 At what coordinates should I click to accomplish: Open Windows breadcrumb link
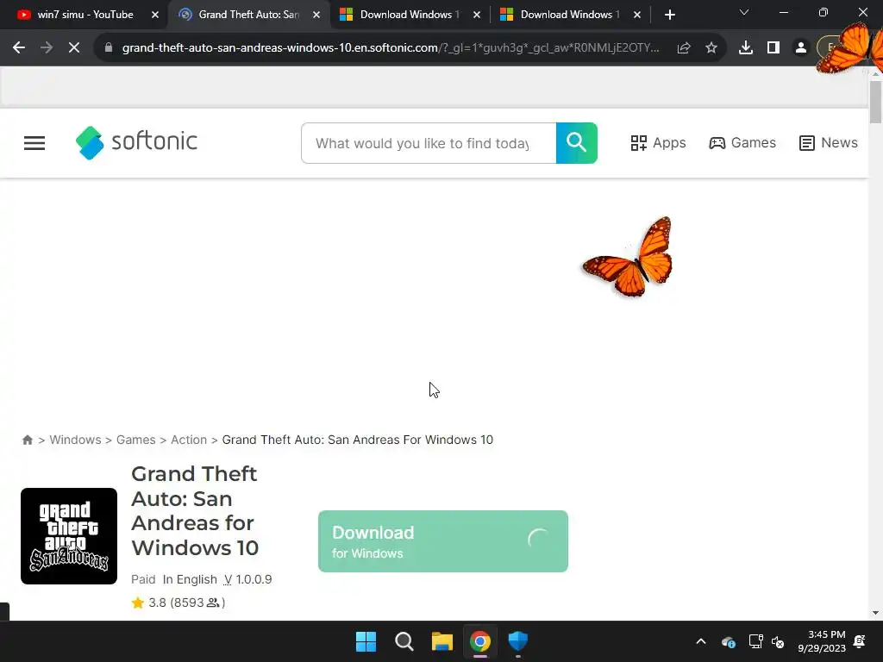75,440
